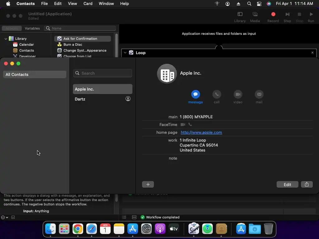
Task: Open Control Center in menu bar
Action: 259,4
